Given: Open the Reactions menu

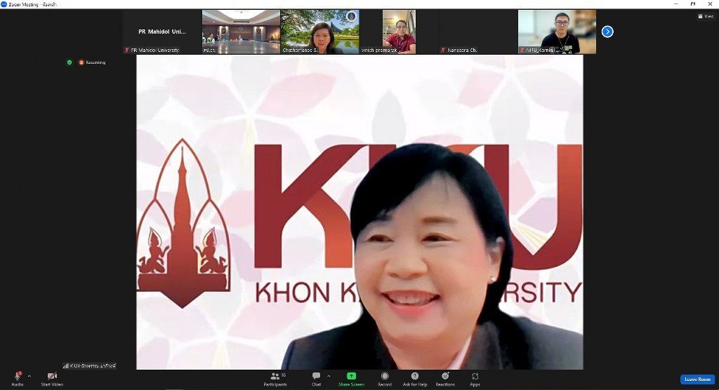Looking at the screenshot, I should point(444,379).
